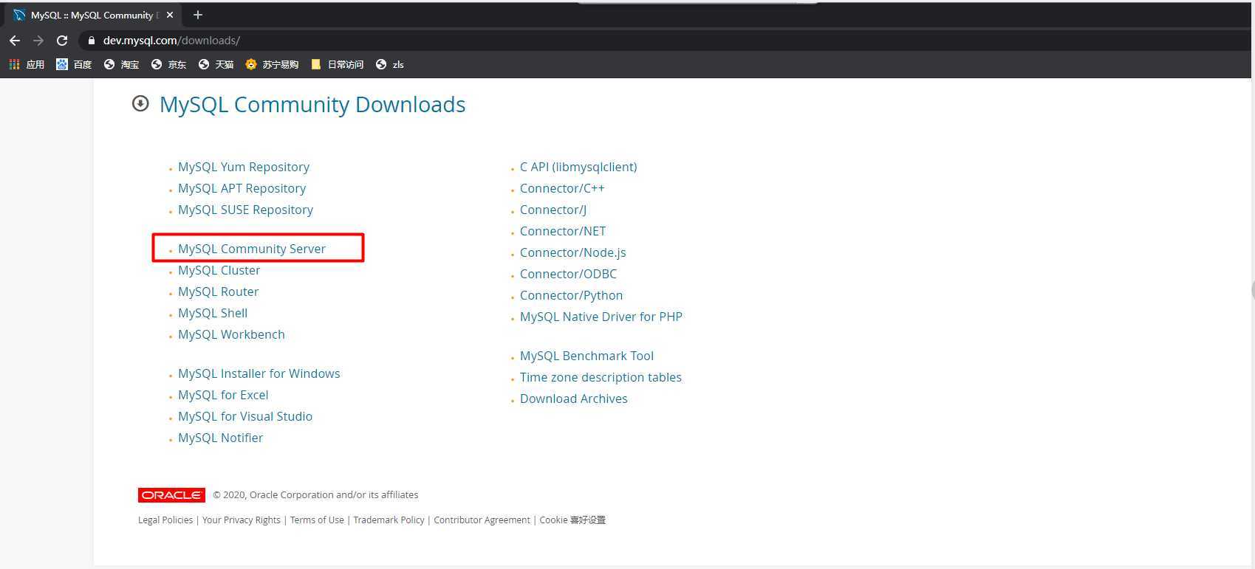
Task: Open Connector/Python link
Action: (571, 295)
